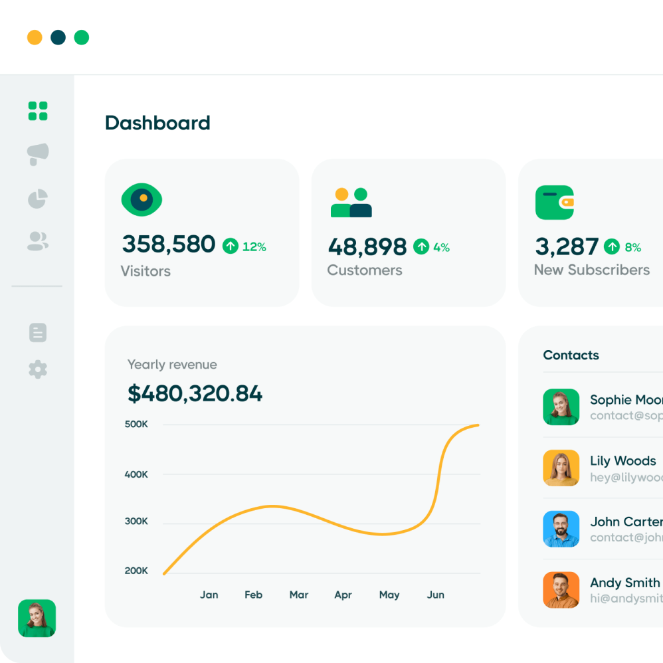Click the yellow window dot
663x663 pixels.
point(35,37)
